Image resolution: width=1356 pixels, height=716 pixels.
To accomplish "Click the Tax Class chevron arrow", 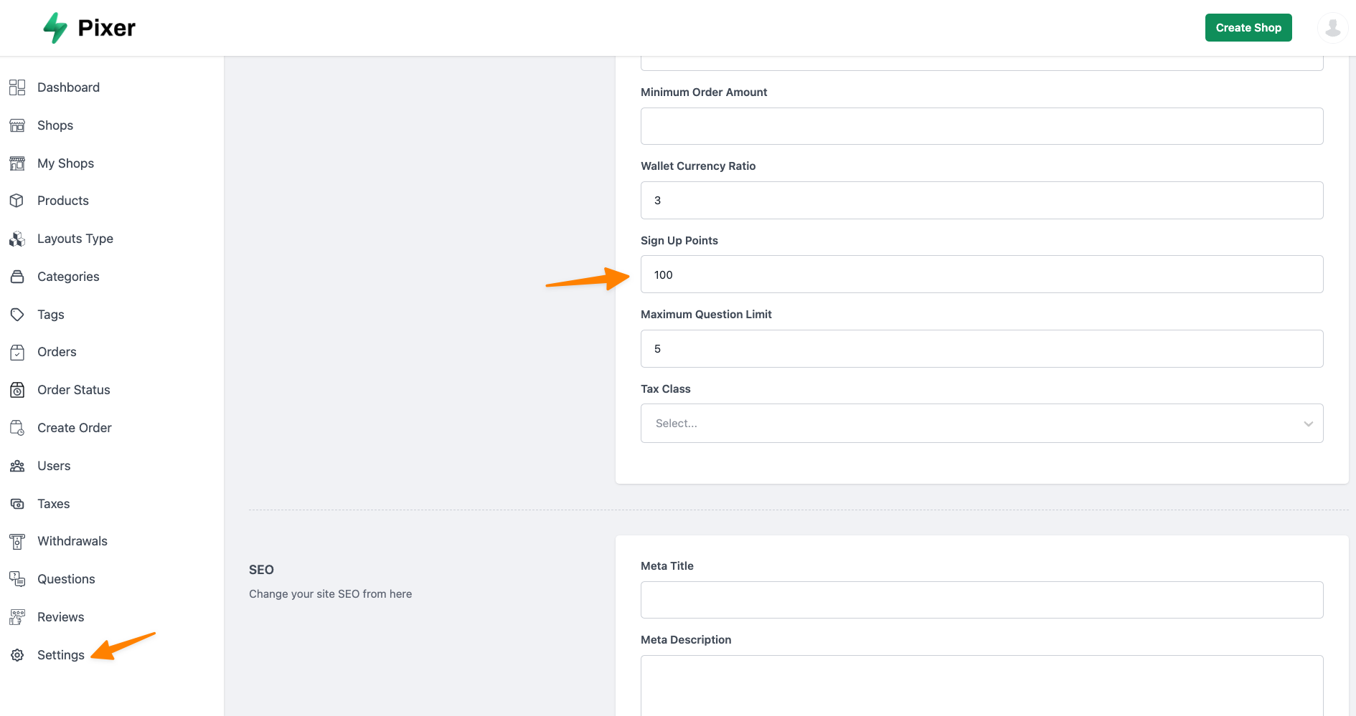I will click(1309, 424).
